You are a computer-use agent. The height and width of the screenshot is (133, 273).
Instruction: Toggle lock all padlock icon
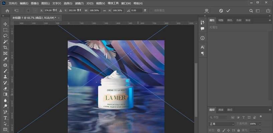tap(238, 130)
